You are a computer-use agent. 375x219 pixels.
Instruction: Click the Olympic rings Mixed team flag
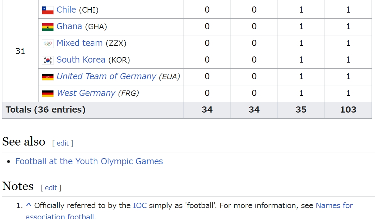[x=48, y=44]
